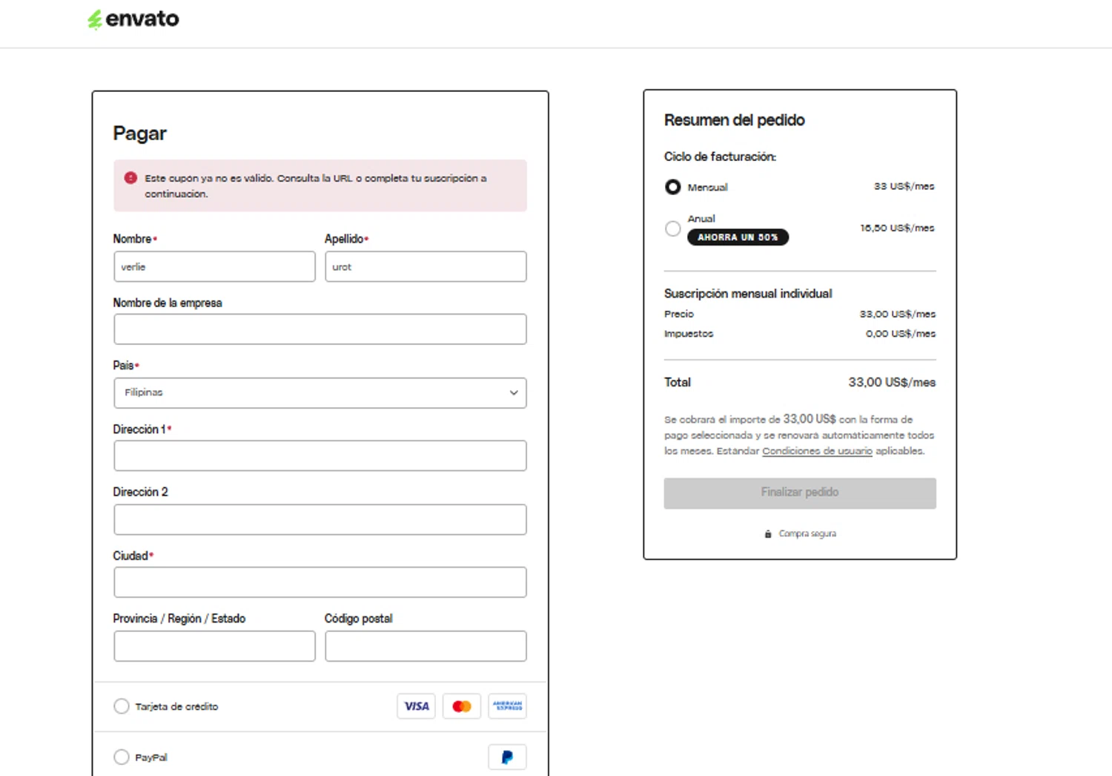Click the Finalizar pedido button
This screenshot has height=776, width=1112.
tap(800, 493)
